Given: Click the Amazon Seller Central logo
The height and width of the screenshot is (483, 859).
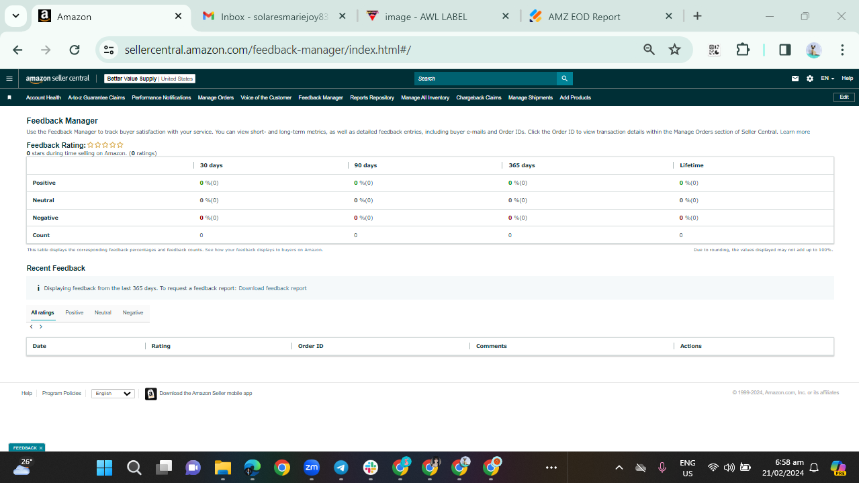Looking at the screenshot, I should pos(58,79).
